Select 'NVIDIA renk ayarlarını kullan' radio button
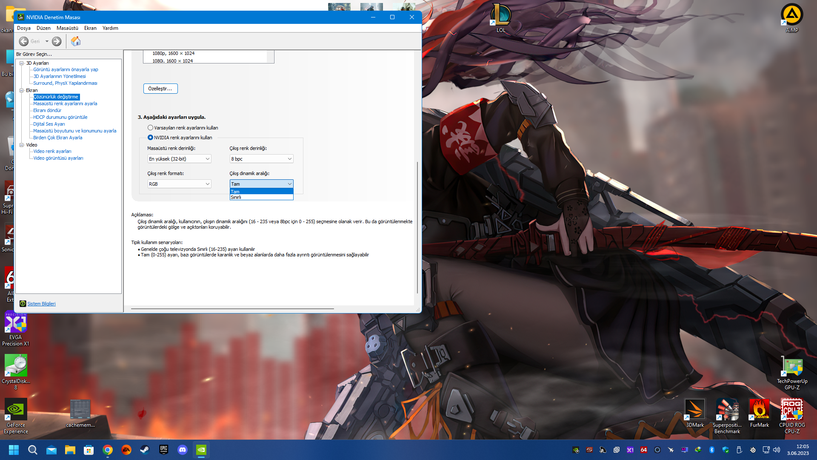 click(150, 138)
